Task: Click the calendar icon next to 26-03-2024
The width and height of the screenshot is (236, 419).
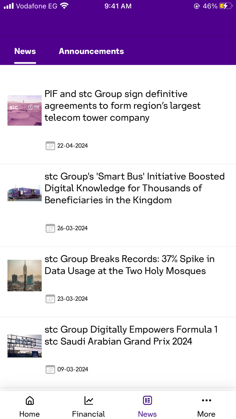Action: 50,228
